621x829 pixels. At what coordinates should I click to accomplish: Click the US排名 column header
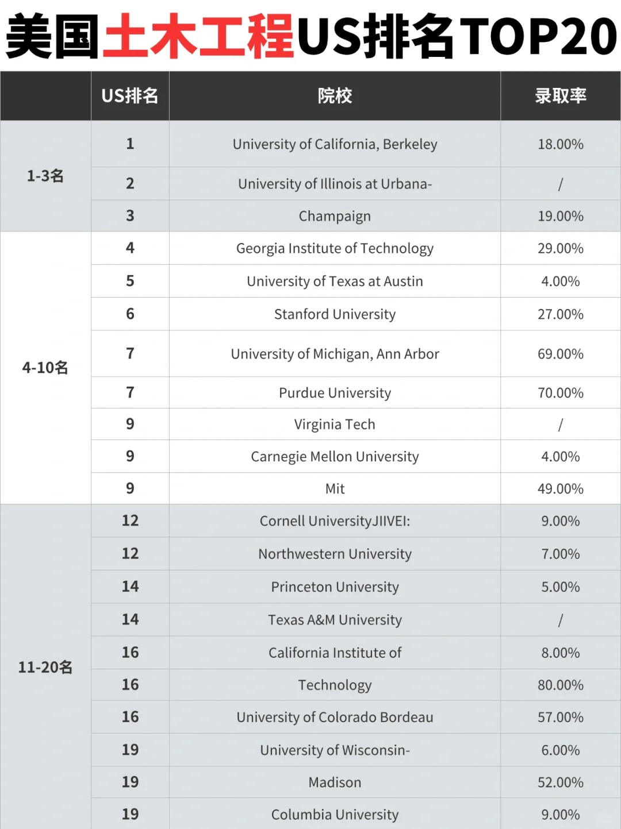point(130,96)
